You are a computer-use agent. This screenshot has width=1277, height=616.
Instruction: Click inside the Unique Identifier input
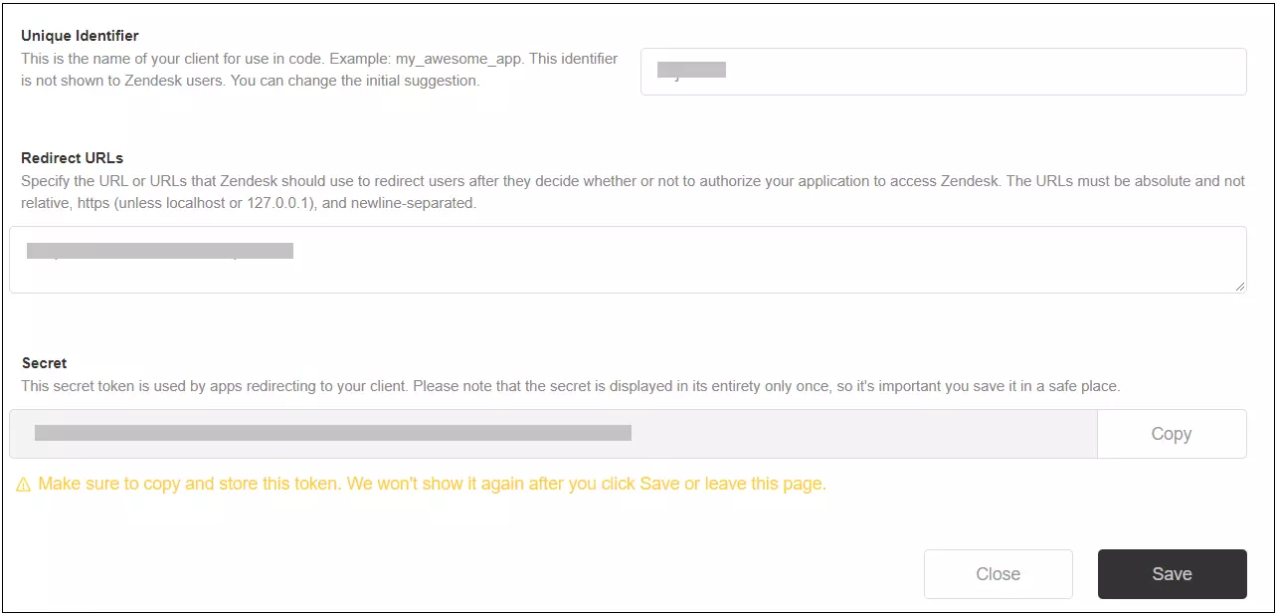pos(943,71)
